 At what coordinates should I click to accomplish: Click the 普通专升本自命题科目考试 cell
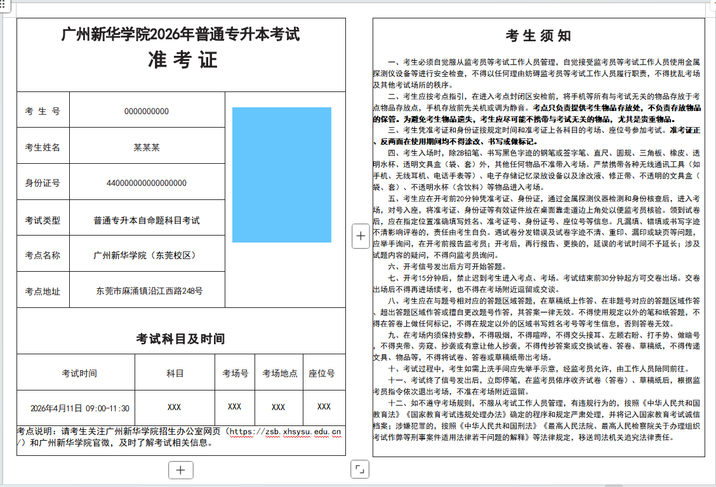coord(147,220)
